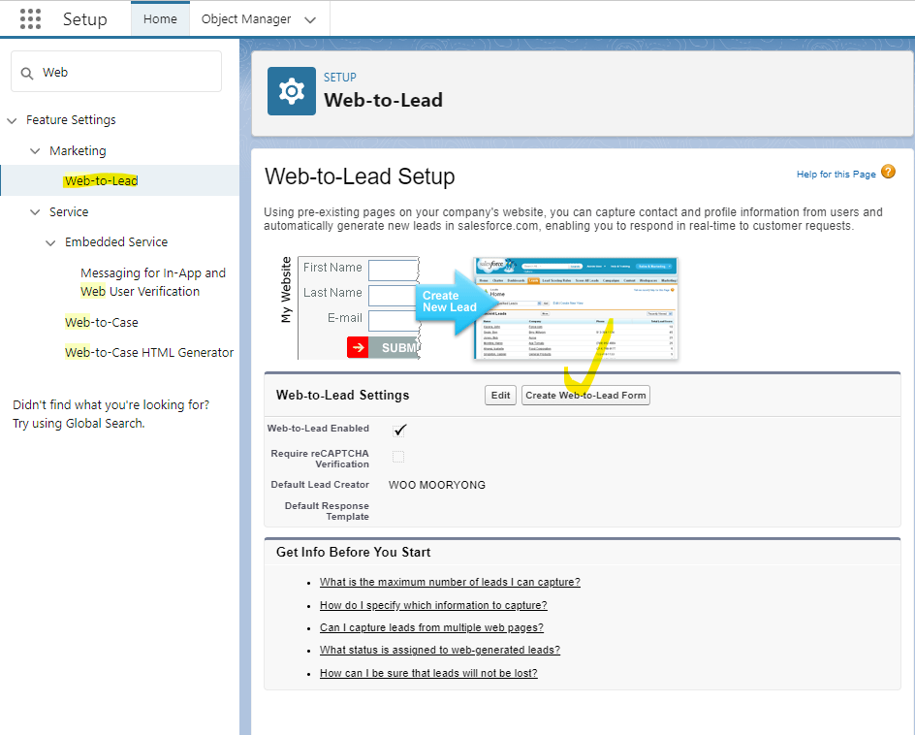Select Web-to-Lead in the sidebar

[x=102, y=181]
